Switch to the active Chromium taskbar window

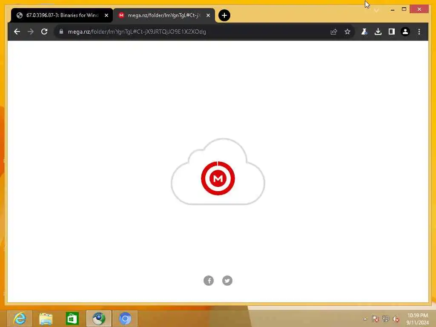99,318
